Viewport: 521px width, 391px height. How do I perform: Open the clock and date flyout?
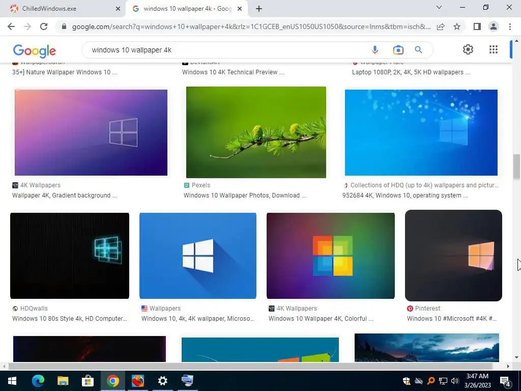[477, 381]
